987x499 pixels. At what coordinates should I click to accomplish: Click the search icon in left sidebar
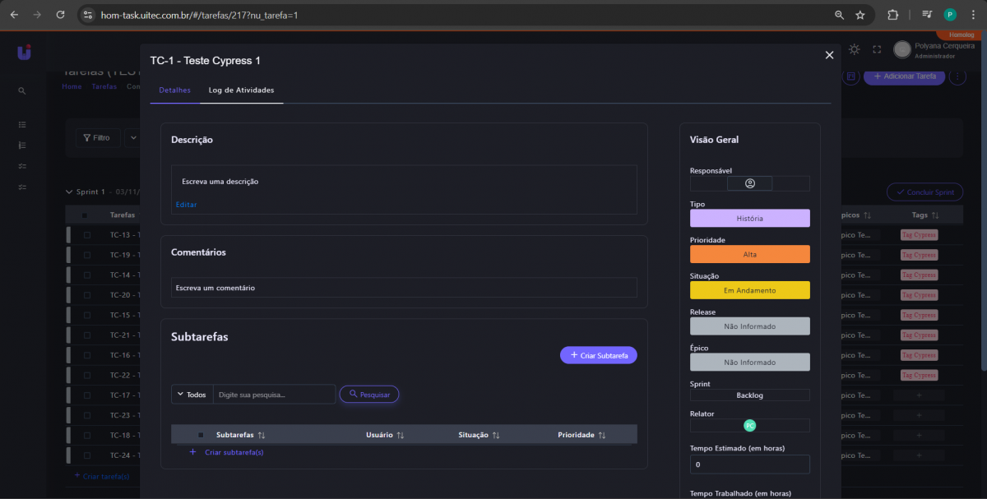22,91
